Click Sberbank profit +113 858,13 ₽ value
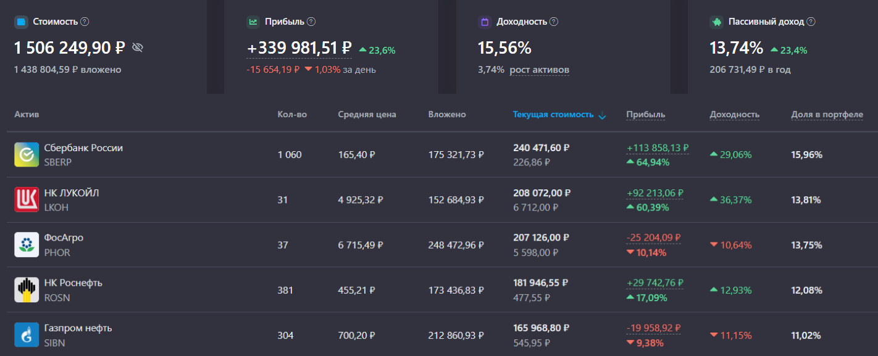The width and height of the screenshot is (878, 356). 658,148
